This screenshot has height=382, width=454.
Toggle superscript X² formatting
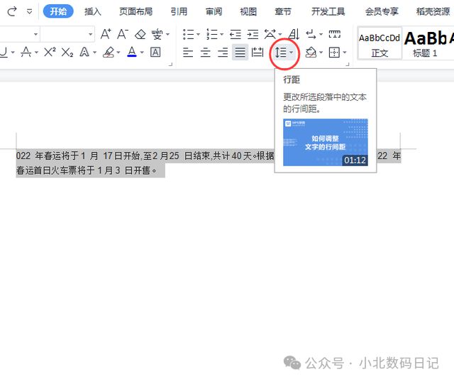click(50, 52)
